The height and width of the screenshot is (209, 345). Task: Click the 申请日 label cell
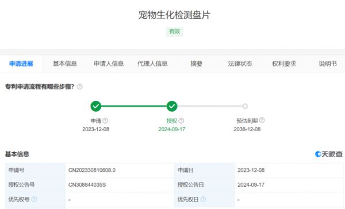[204, 170]
